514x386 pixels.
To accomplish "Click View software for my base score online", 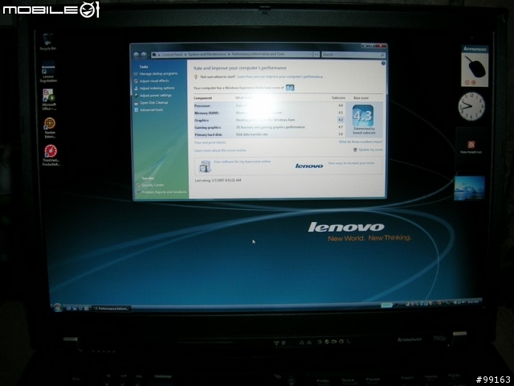I will click(x=242, y=162).
